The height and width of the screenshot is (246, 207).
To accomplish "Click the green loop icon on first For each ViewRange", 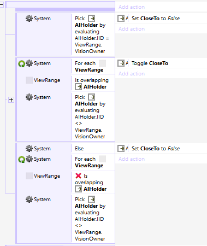I will (21, 63).
